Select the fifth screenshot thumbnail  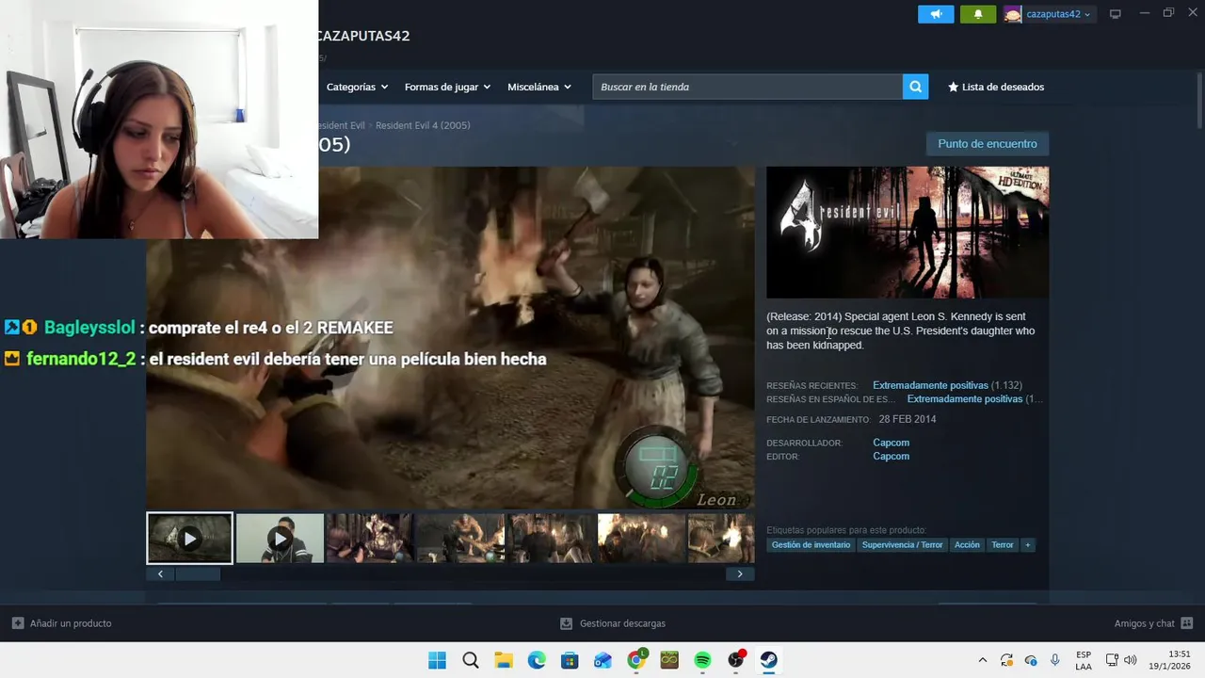coord(551,539)
